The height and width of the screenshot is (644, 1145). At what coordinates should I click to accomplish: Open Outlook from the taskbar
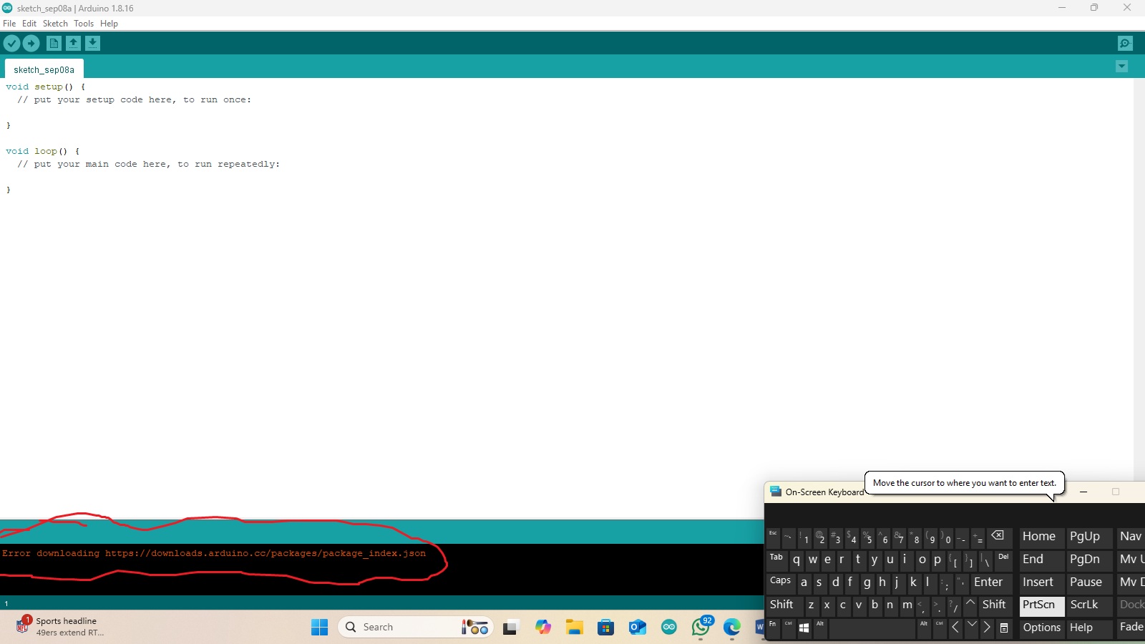pyautogui.click(x=638, y=628)
